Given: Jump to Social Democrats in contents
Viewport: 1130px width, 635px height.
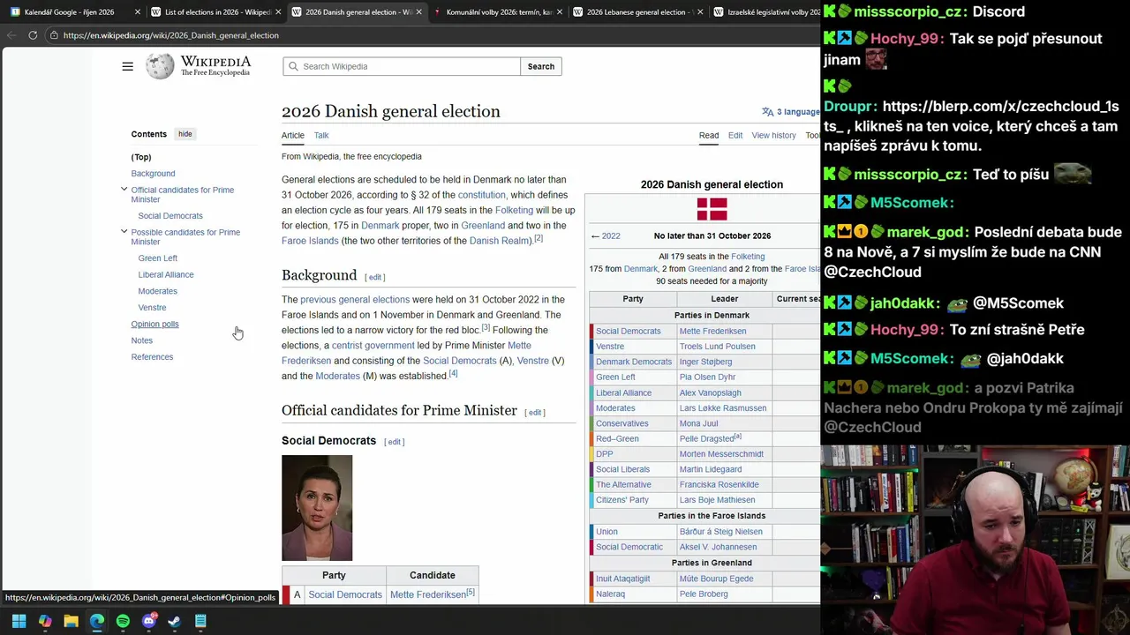Looking at the screenshot, I should point(170,216).
